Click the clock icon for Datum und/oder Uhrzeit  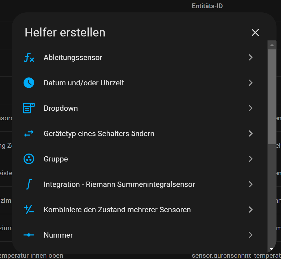(x=29, y=83)
